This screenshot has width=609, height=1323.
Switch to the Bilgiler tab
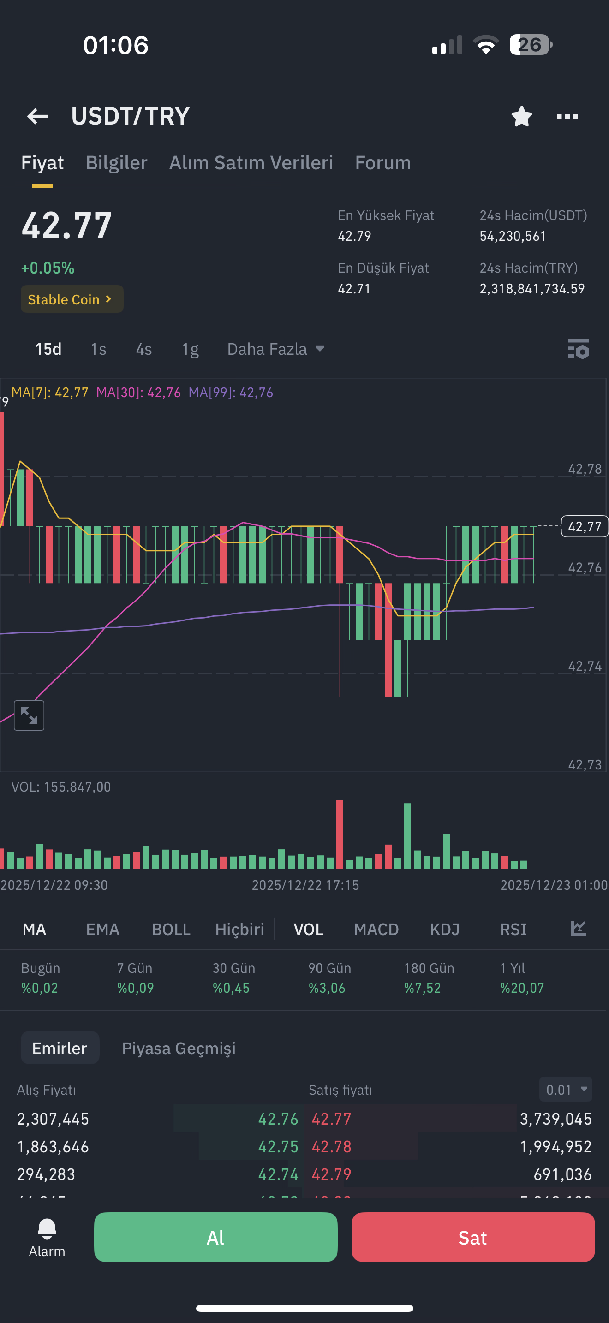[x=117, y=163]
